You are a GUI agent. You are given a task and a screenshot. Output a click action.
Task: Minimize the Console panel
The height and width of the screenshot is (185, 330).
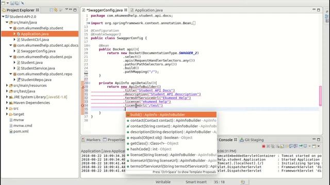coord(314,139)
